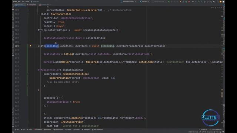Click locationFromAddress method call on line 209
This screenshot has height=133, width=237.
coord(129,46)
